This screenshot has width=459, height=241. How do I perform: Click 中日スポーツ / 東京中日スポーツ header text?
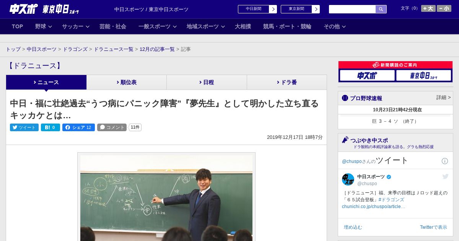151,9
